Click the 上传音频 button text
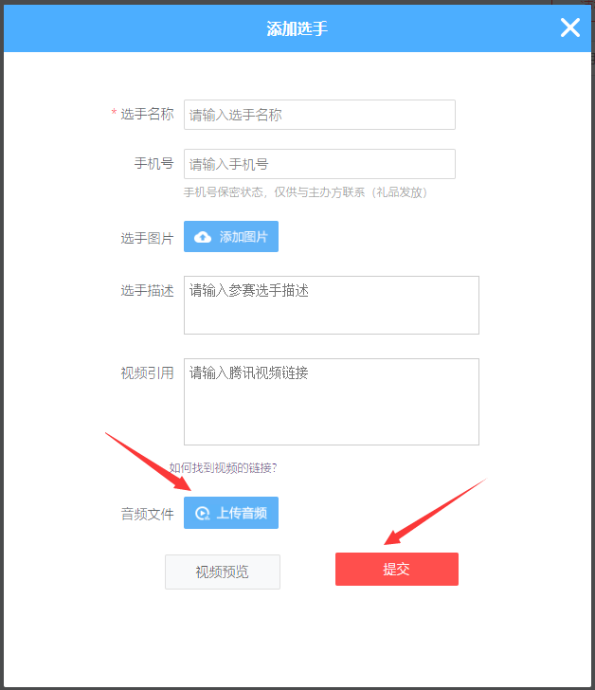Viewport: 595px width, 690px height. (242, 513)
